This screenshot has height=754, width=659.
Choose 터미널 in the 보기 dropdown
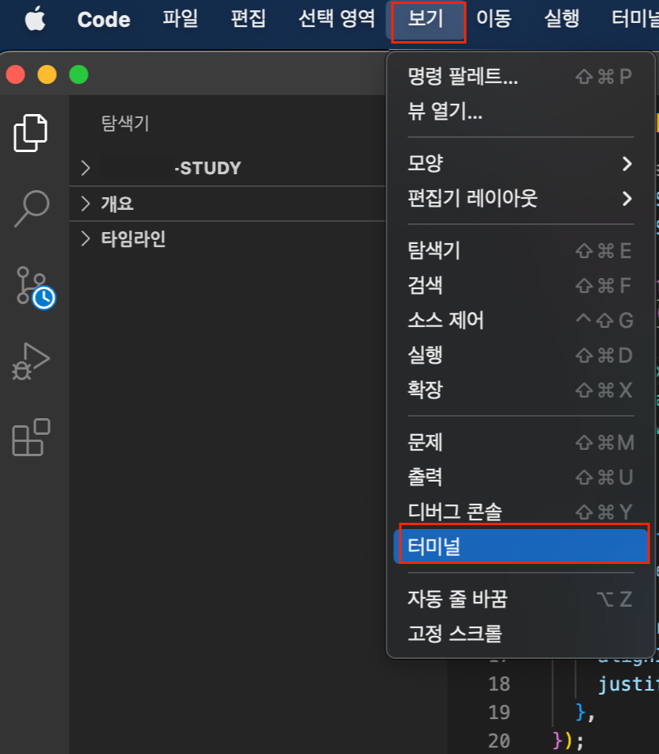click(521, 546)
